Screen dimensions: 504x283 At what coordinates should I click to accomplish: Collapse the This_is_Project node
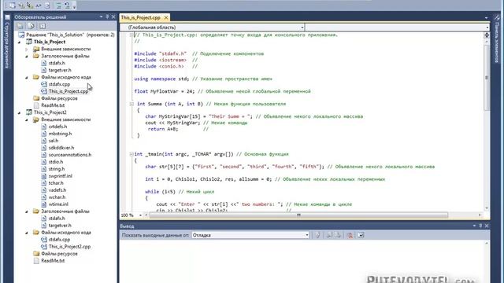tap(19, 42)
